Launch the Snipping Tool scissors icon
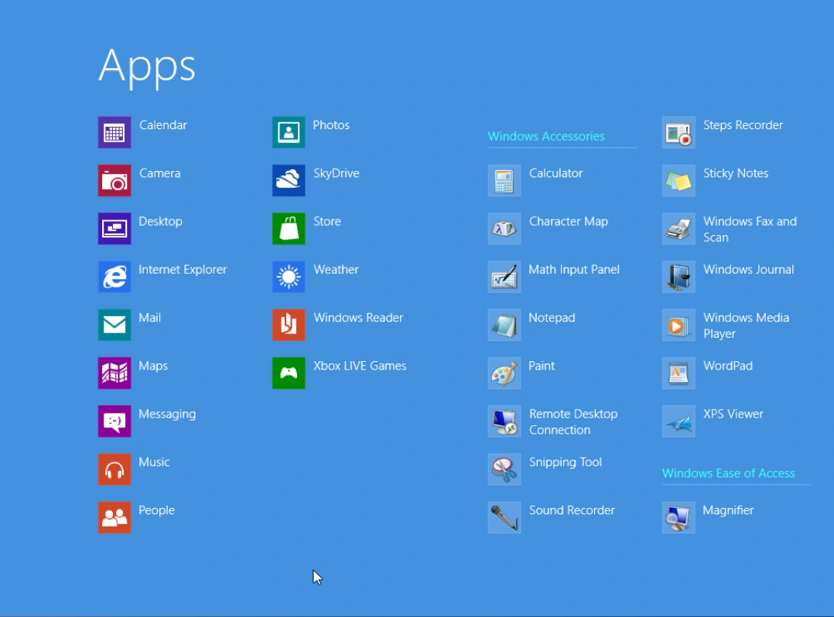The width and height of the screenshot is (834, 617). (x=504, y=469)
